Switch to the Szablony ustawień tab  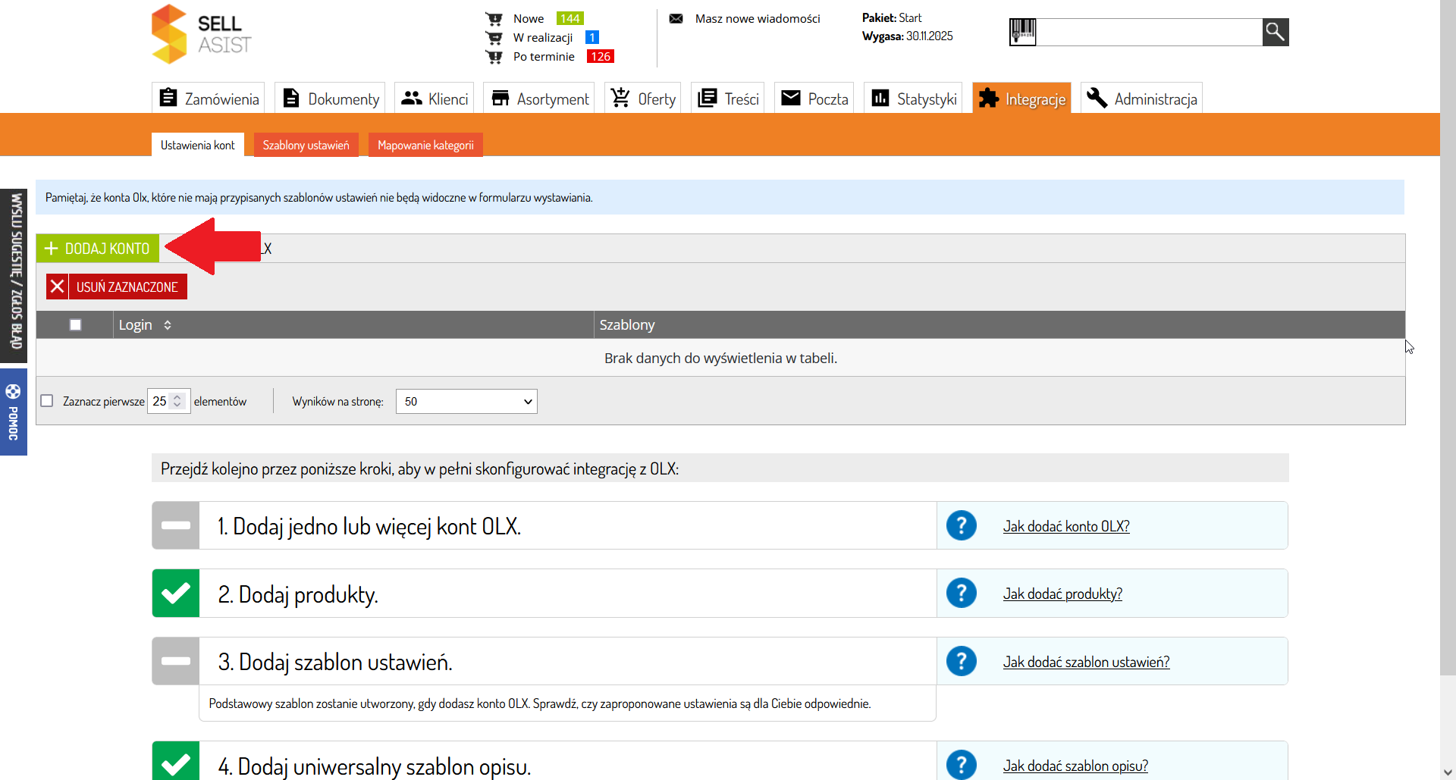click(306, 145)
